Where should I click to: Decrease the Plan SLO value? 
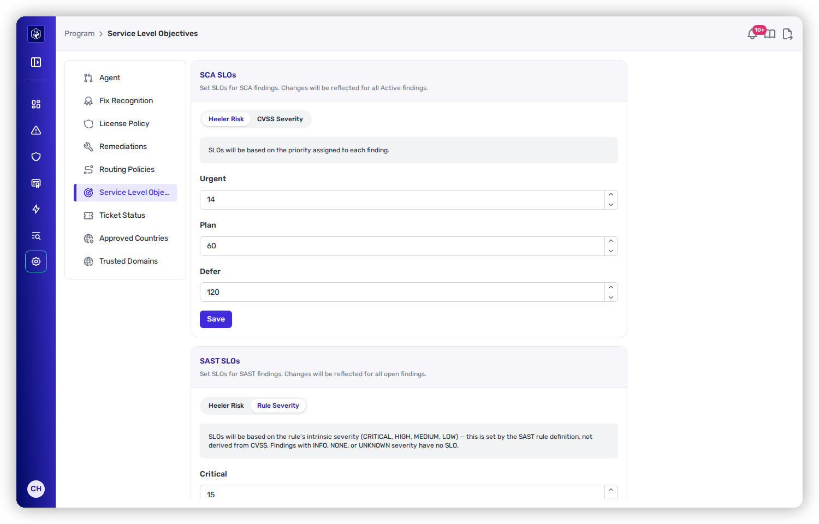point(611,251)
